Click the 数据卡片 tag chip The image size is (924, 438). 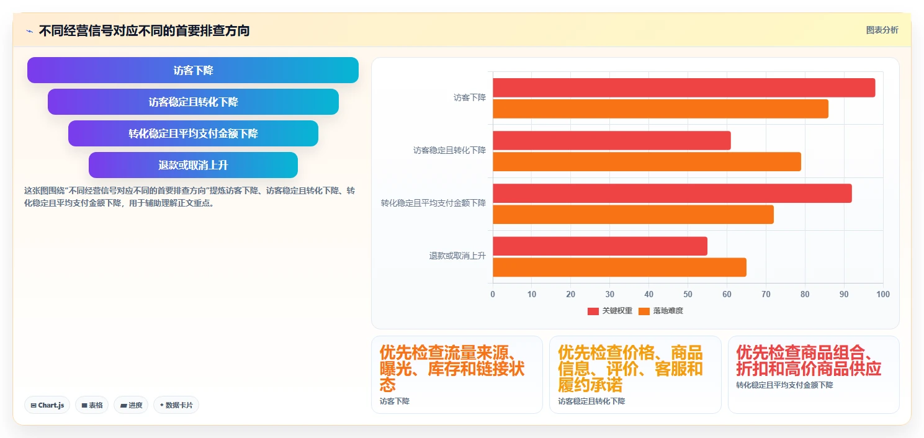click(176, 405)
